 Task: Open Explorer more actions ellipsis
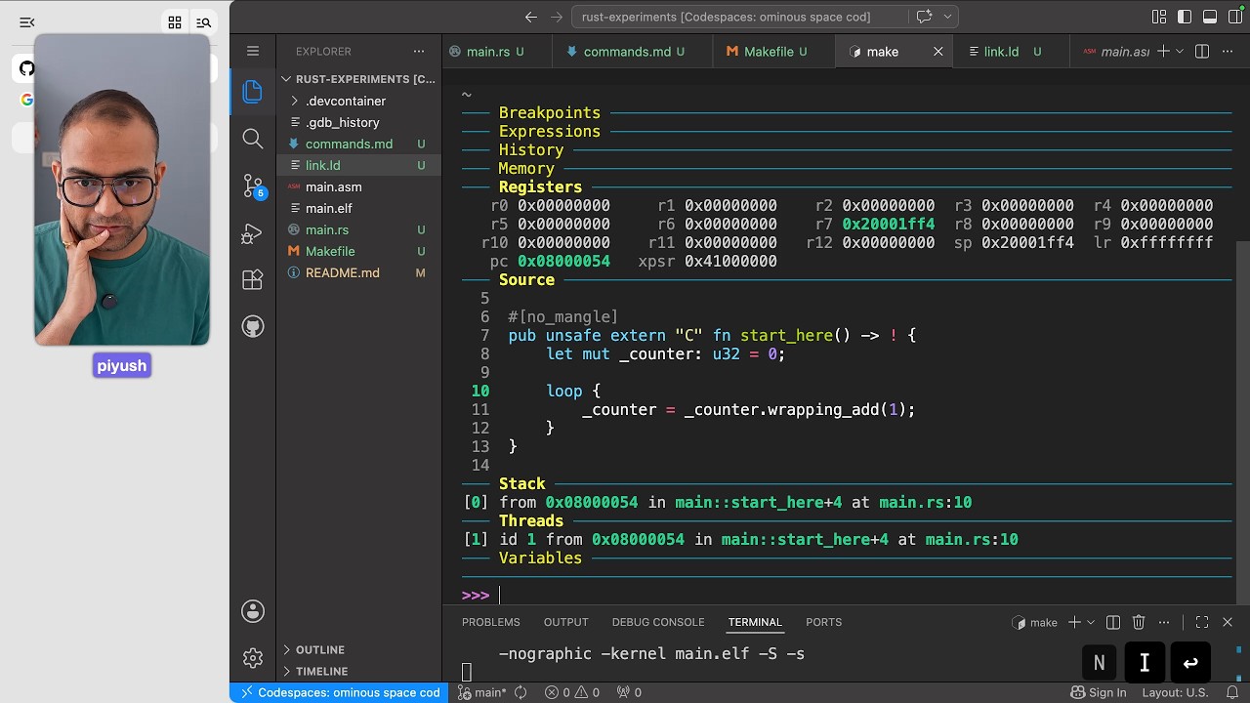[x=419, y=51]
